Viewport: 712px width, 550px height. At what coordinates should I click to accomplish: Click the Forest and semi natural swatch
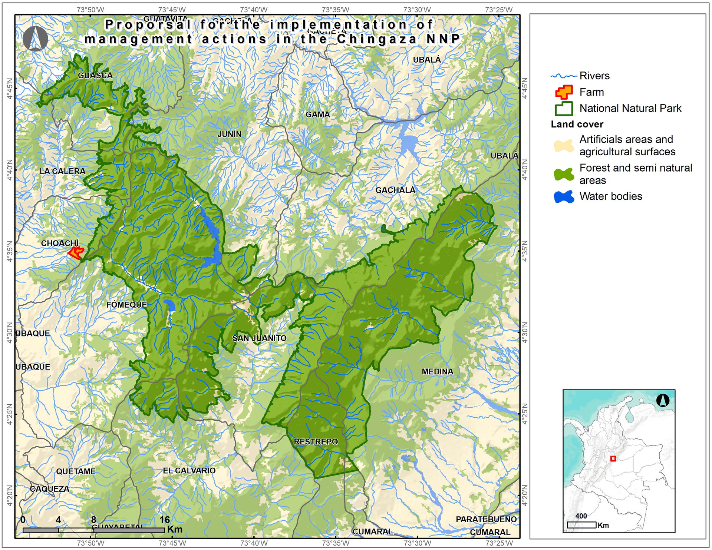pyautogui.click(x=564, y=174)
